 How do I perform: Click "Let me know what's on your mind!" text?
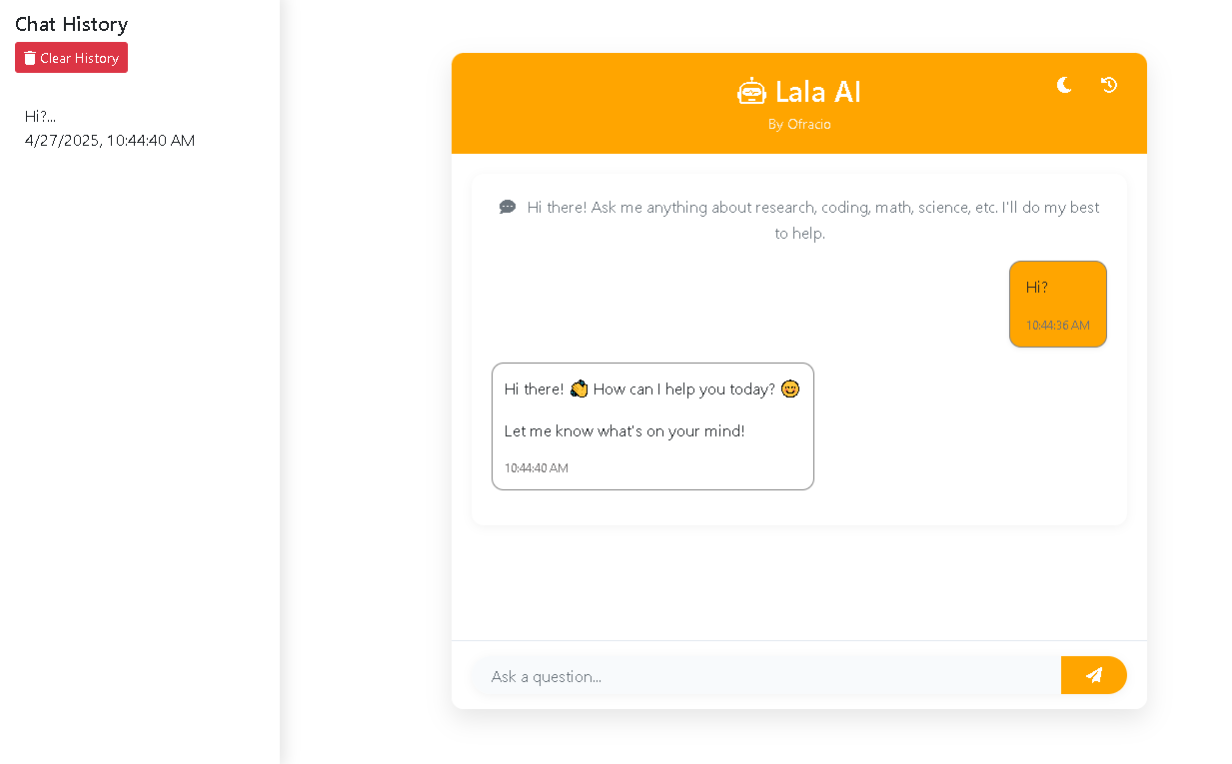(x=624, y=430)
